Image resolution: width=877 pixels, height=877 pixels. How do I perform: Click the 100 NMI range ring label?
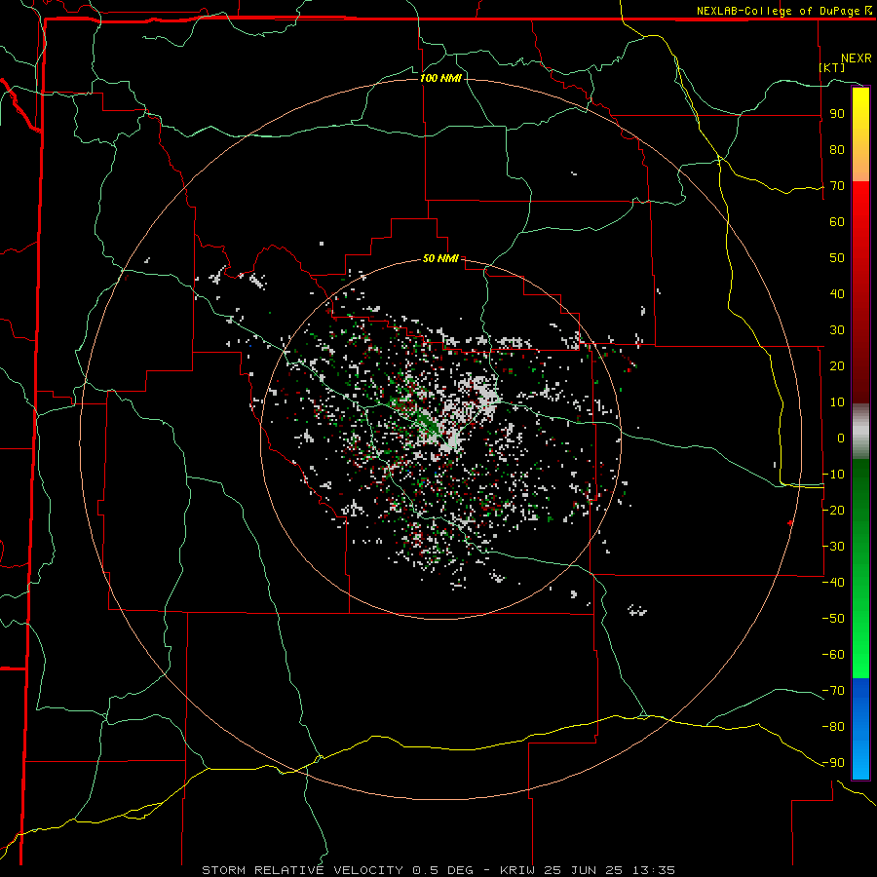coord(440,78)
